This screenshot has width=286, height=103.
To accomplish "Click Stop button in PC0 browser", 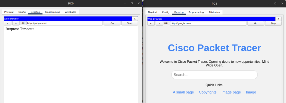I will pos(130,23).
